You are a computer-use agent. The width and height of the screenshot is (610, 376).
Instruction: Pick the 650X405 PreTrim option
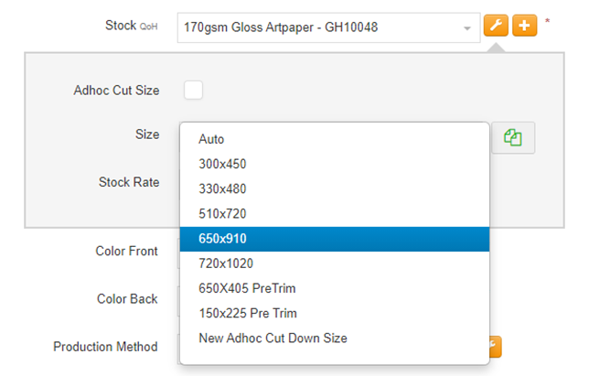(247, 288)
